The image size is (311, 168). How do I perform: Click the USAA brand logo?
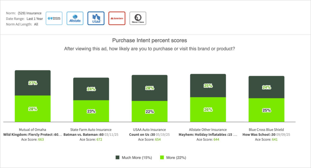(96, 18)
